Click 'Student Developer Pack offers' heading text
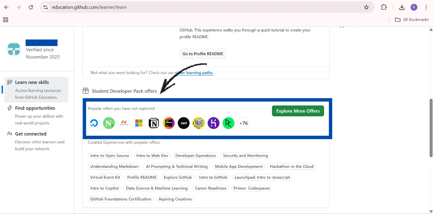 click(124, 91)
